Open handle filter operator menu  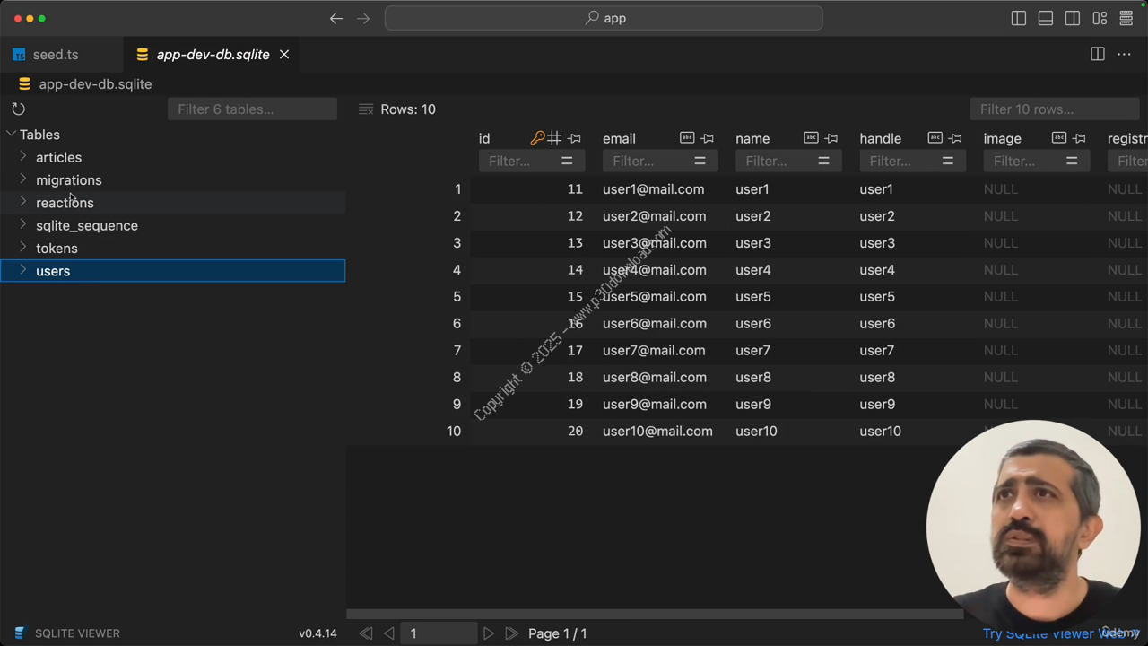947,161
